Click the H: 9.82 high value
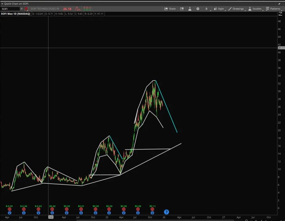Viewport: 285px width, 221px height. pos(59,14)
